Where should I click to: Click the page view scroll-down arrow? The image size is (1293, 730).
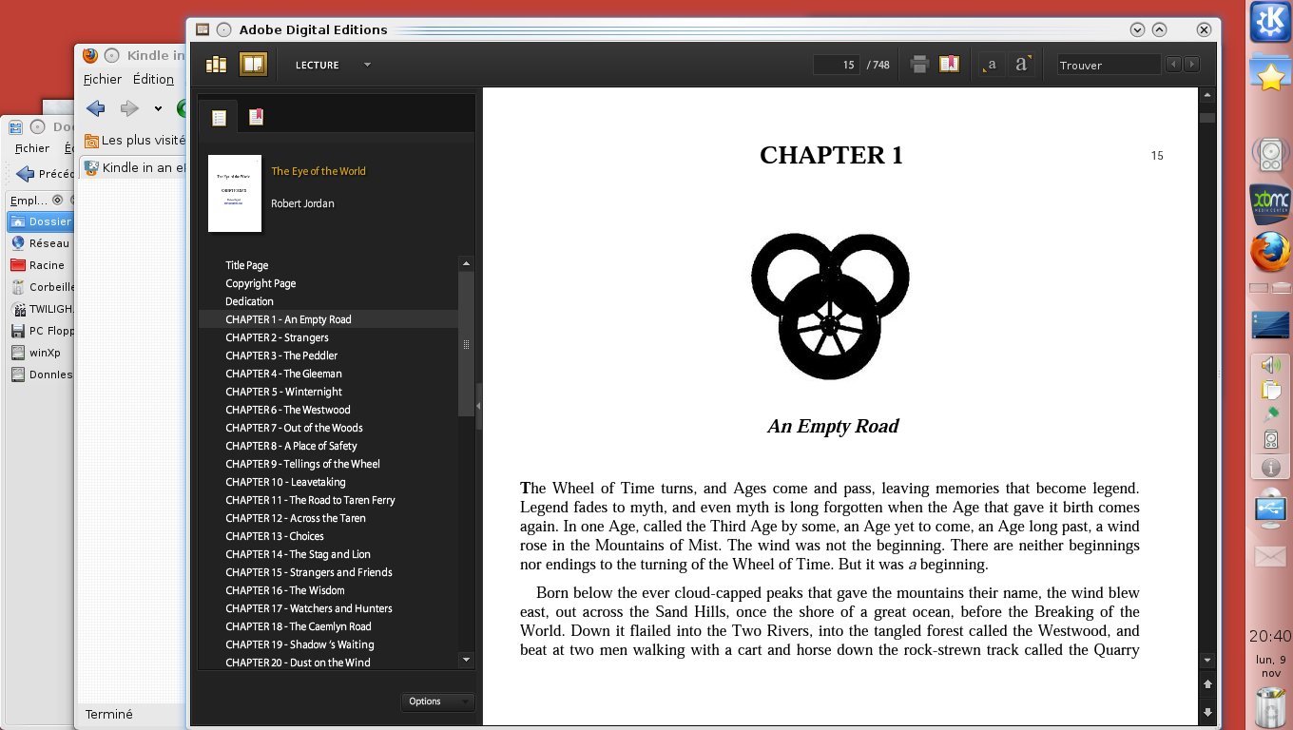point(1207,660)
